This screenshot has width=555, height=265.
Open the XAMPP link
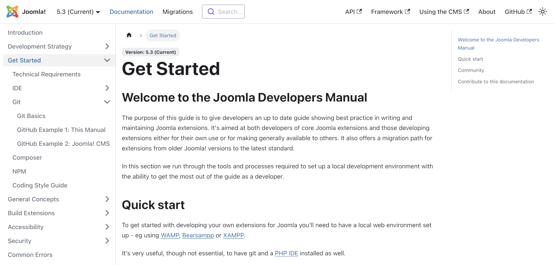point(234,235)
